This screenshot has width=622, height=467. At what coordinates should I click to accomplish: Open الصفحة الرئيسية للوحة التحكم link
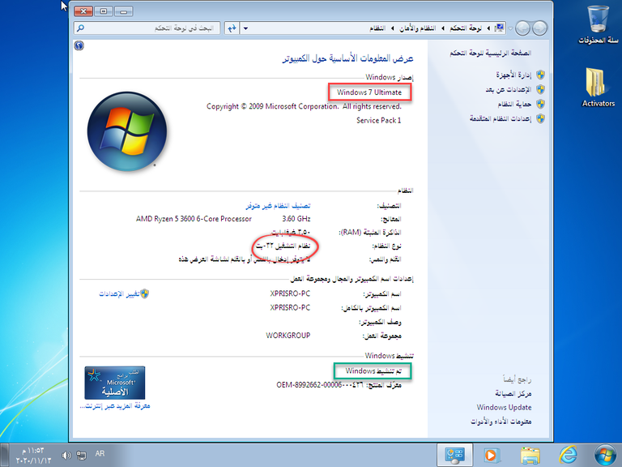point(490,54)
